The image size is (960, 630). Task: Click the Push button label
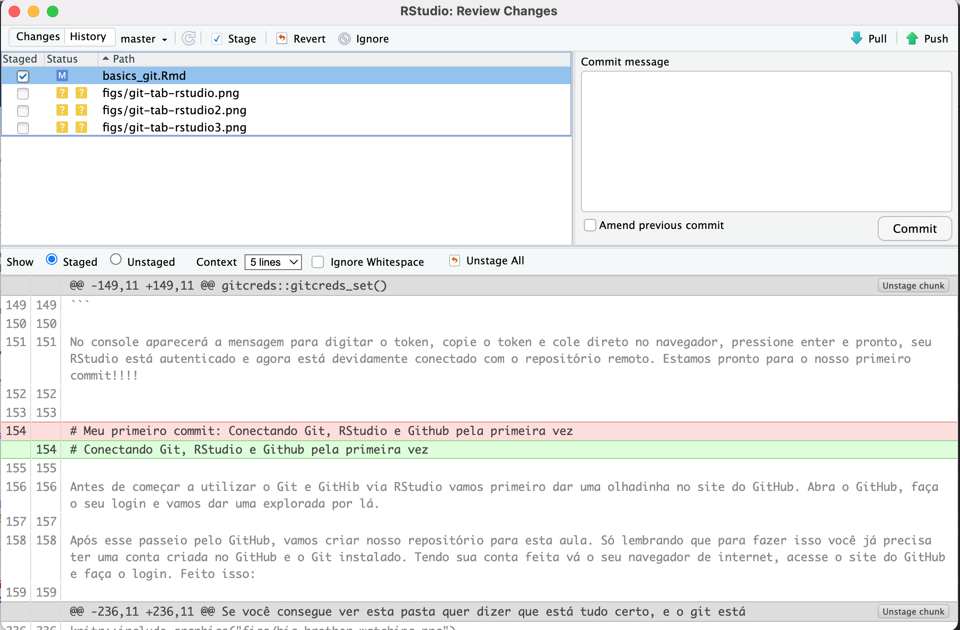[936, 39]
